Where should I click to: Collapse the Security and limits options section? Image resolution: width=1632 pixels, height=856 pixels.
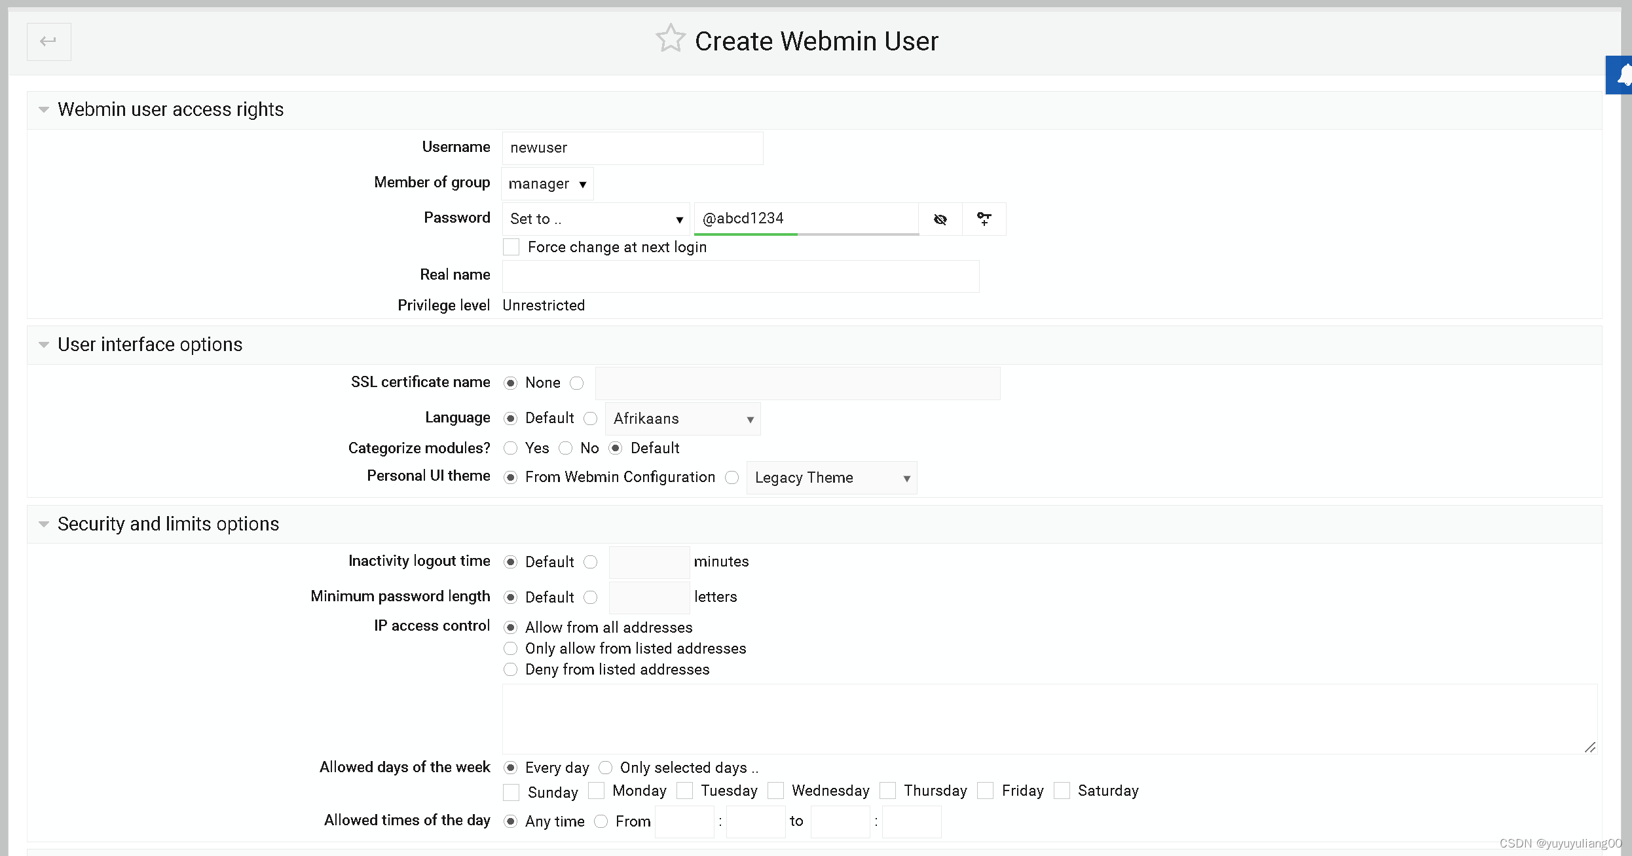click(43, 524)
